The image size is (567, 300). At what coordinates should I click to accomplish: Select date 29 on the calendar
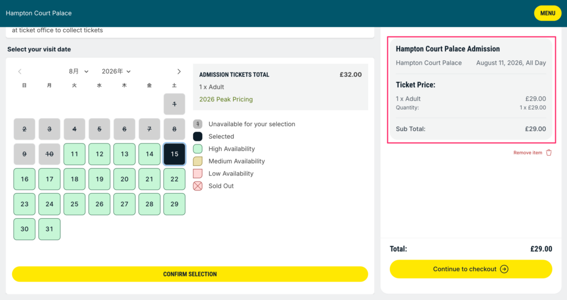(x=174, y=204)
